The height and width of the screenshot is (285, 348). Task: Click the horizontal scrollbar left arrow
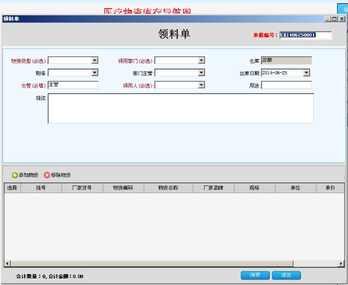[7, 264]
